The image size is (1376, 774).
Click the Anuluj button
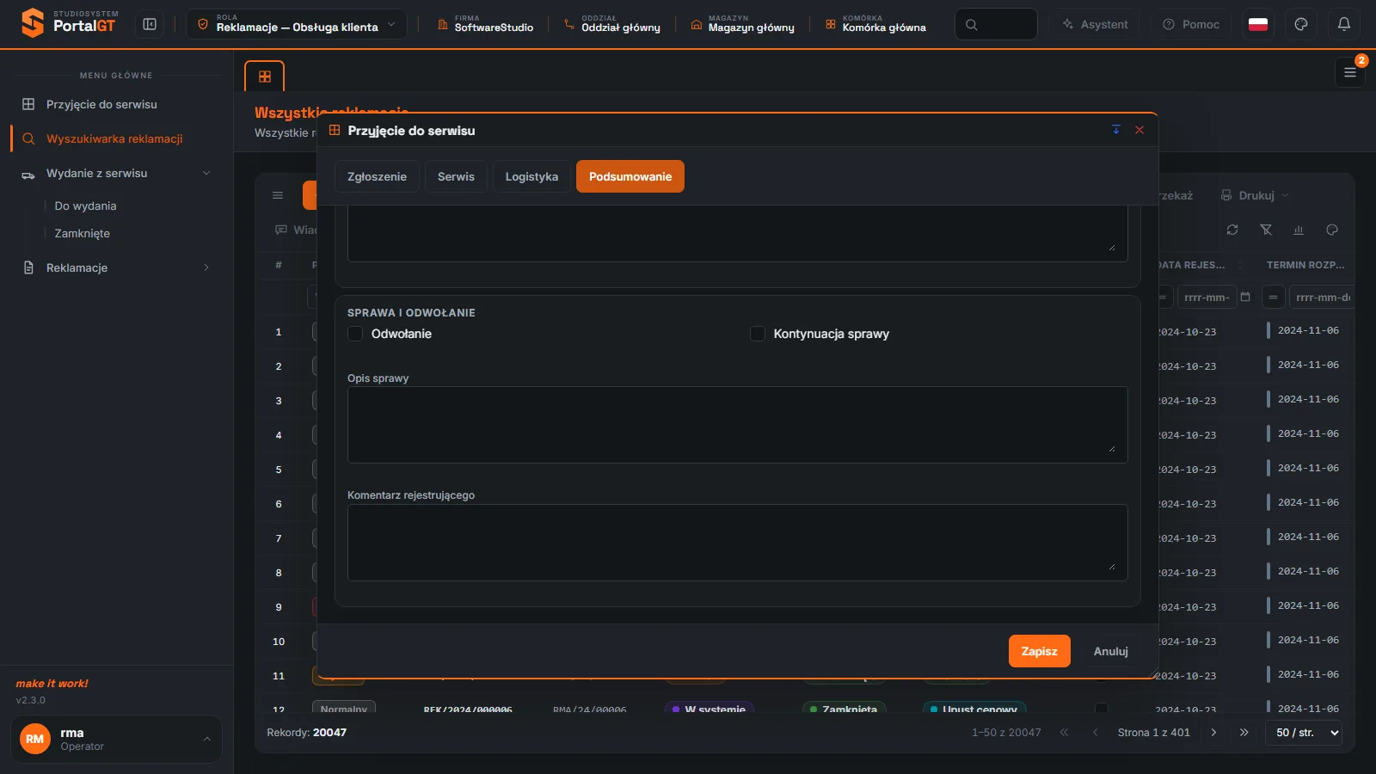pos(1111,651)
